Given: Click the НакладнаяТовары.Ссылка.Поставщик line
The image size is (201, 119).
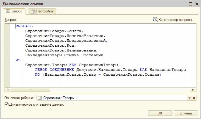Looking at the screenshot, I should [x=64, y=55].
